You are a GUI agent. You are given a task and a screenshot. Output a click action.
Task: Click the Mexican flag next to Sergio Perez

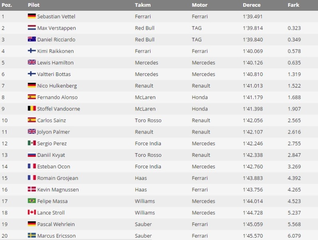point(32,143)
